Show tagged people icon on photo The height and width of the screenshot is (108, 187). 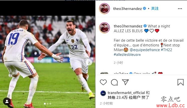(x=7, y=101)
